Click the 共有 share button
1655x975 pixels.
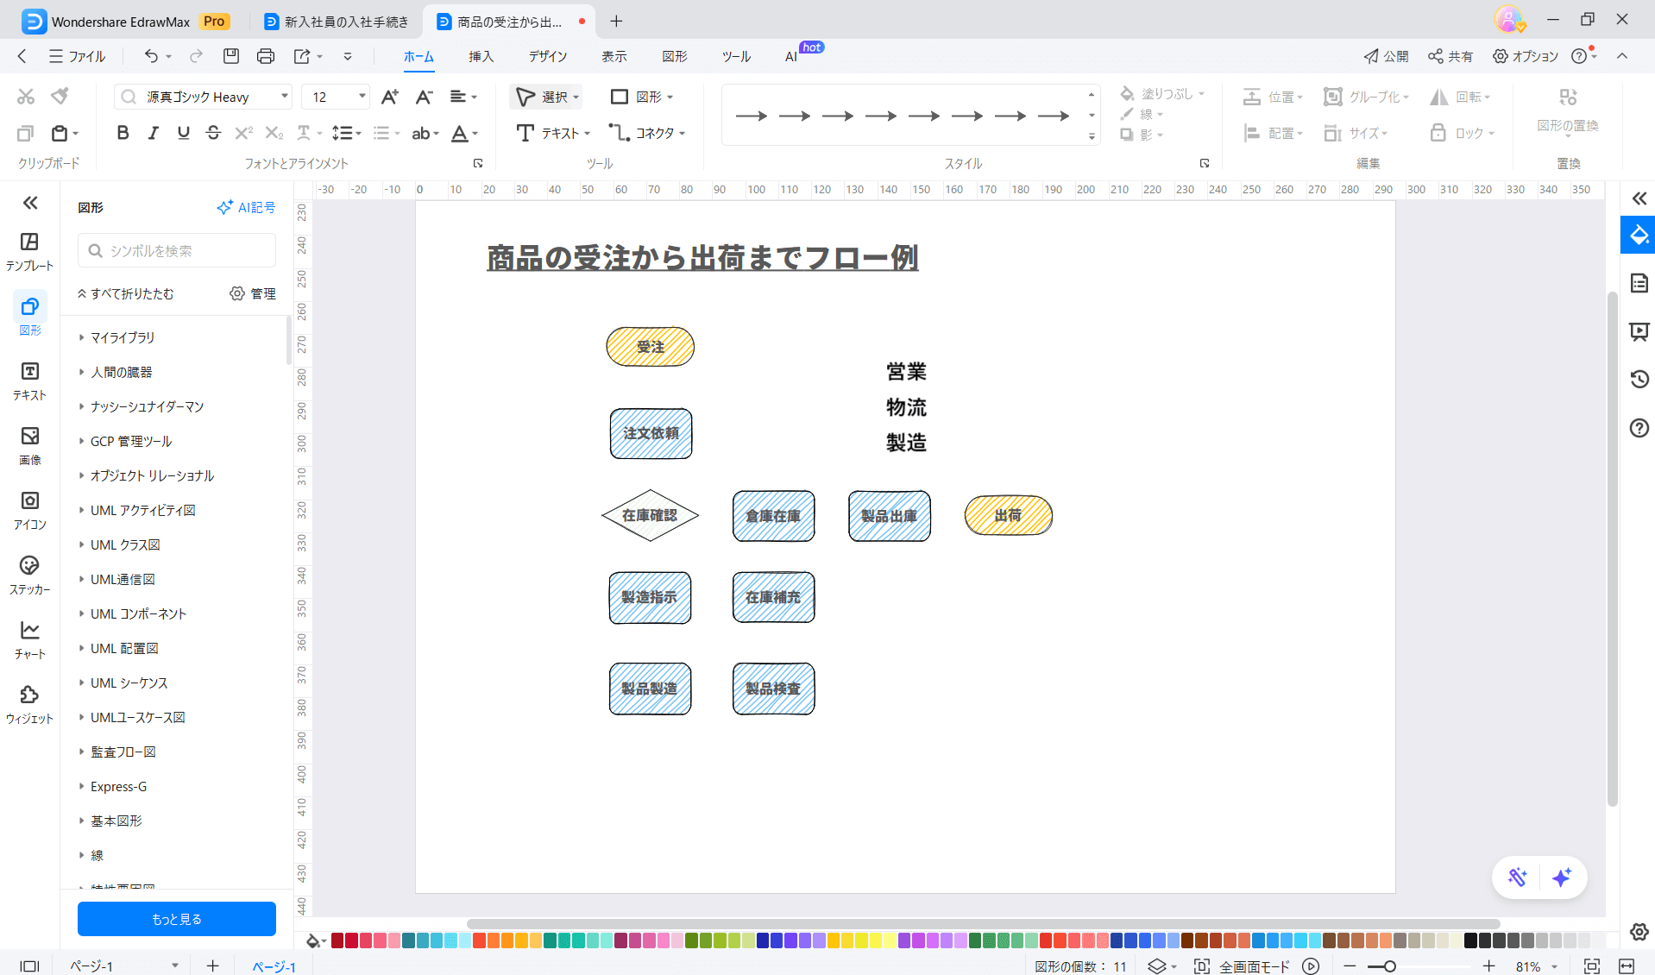[1450, 56]
